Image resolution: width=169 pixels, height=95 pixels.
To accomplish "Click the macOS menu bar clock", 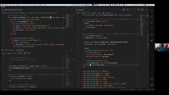I will (149, 5).
